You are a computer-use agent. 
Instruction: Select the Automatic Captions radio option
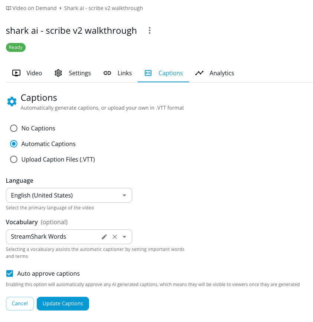14,144
